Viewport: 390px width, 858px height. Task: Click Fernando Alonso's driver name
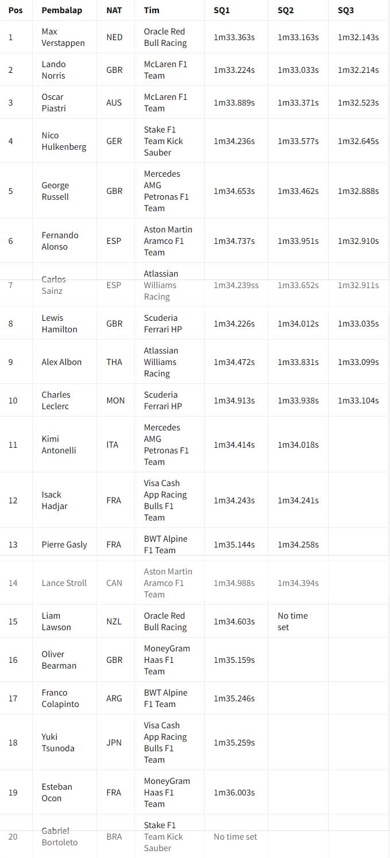(60, 241)
